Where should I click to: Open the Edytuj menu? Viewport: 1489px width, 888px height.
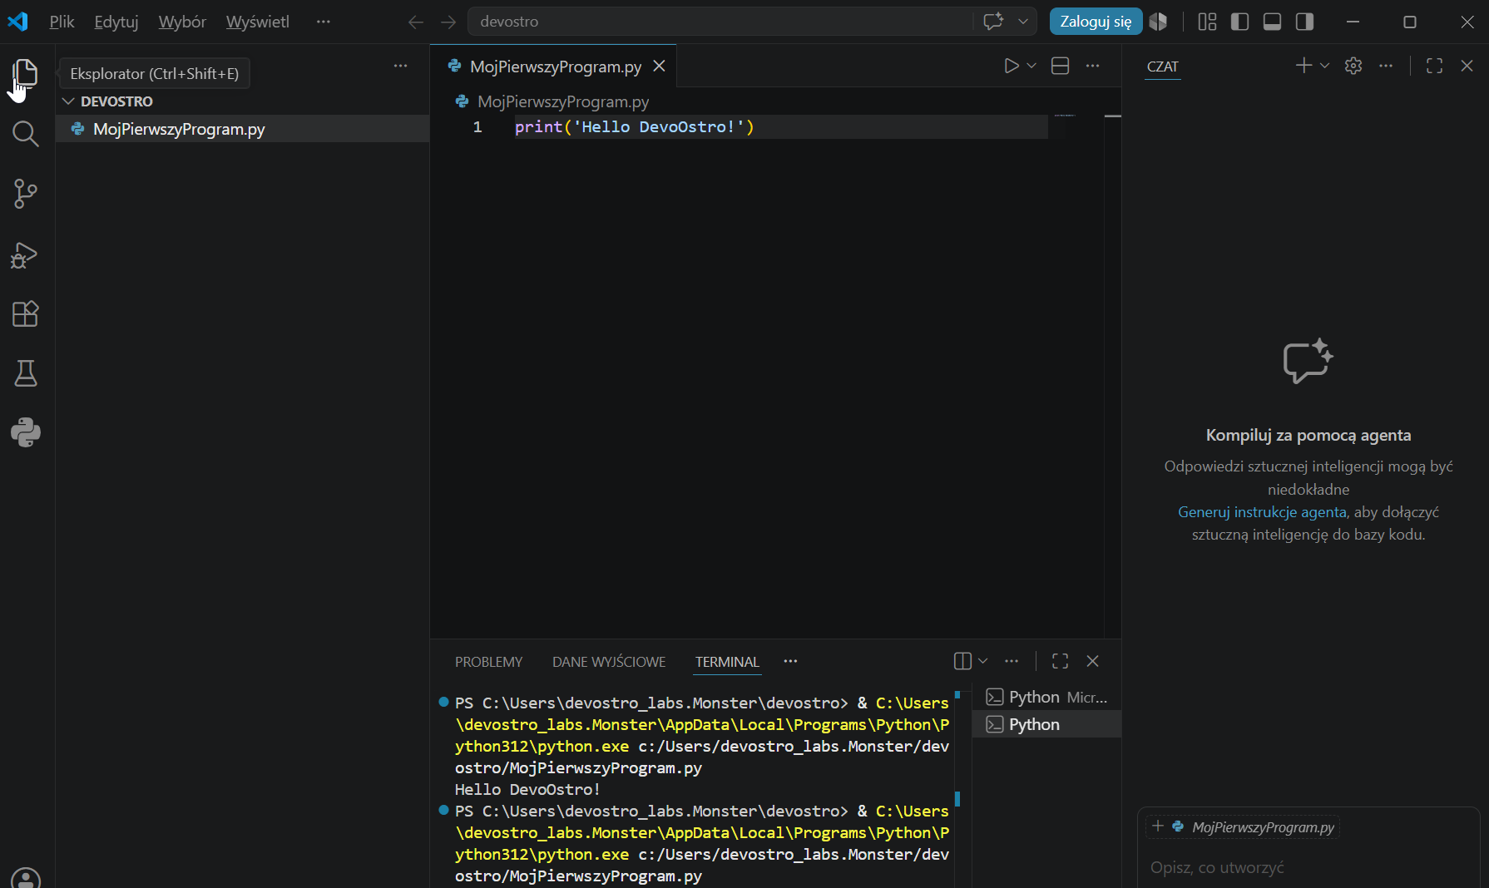(x=116, y=22)
